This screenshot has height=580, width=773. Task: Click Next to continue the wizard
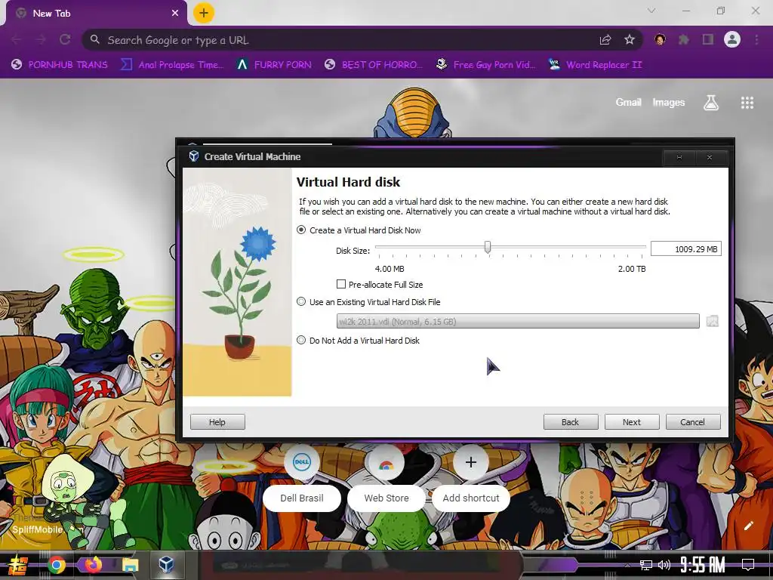[x=632, y=421]
